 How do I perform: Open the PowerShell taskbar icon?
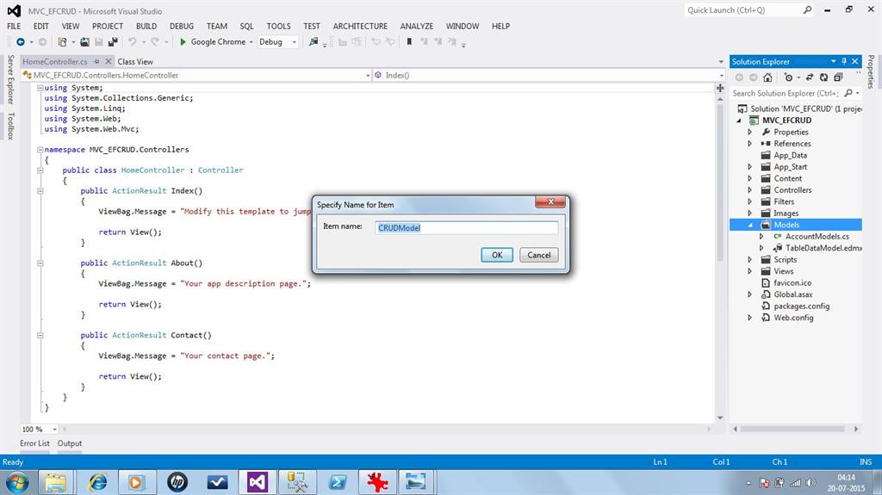tap(338, 482)
